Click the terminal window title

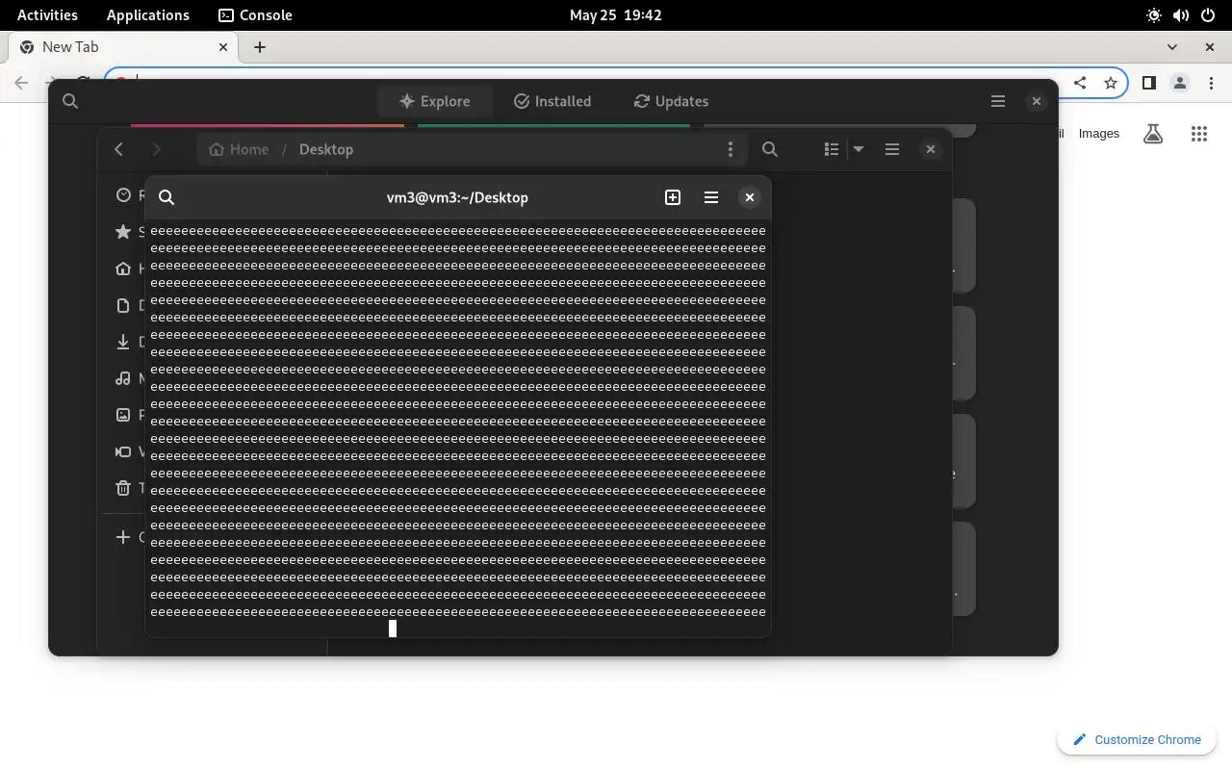(457, 197)
